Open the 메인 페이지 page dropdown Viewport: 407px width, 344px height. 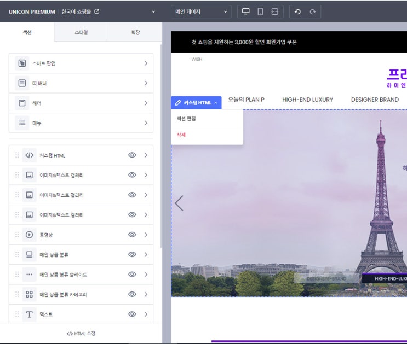point(201,11)
